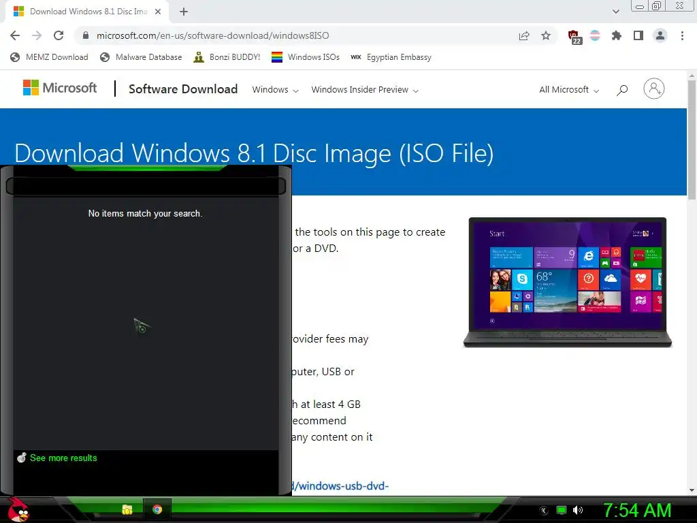Viewport: 697px width, 523px height.
Task: Open the Angry Bird start button
Action: click(17, 510)
